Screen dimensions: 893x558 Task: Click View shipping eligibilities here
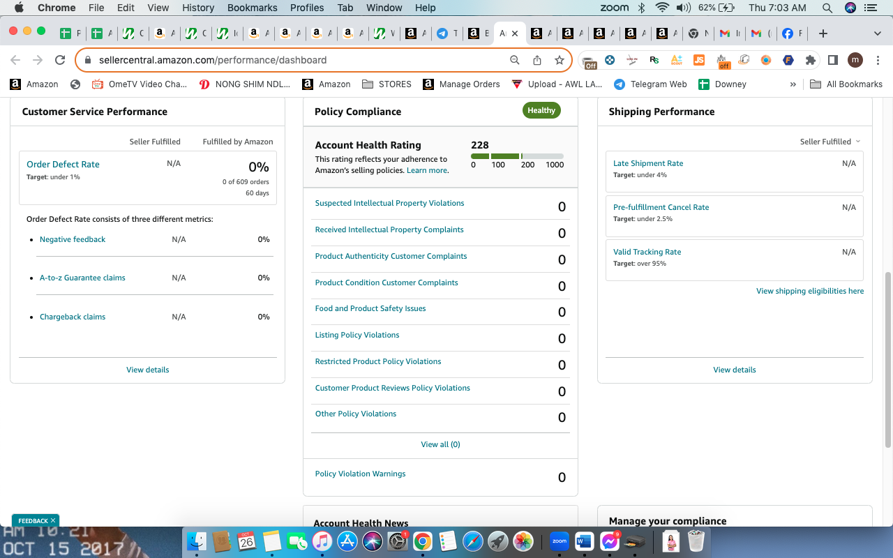810,291
